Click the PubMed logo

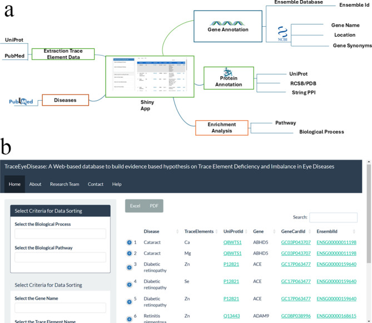(21, 102)
